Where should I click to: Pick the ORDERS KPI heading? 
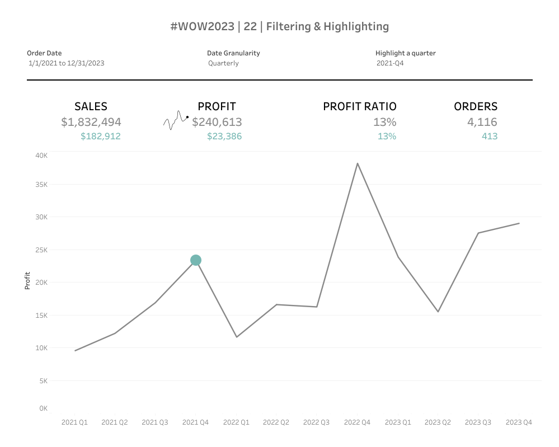475,106
